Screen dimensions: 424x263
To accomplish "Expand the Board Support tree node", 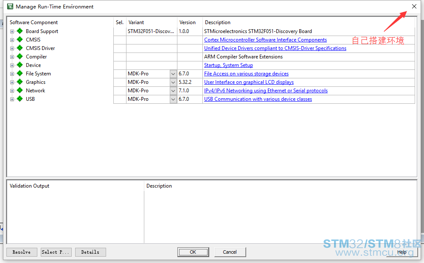I will 12,32.
